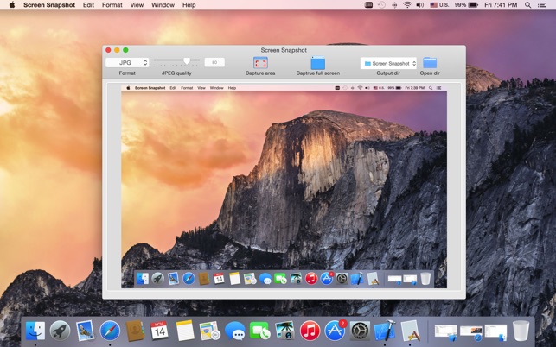Screen dimensions: 556x347
Task: Open the Output dir dropdown showing Screen Snapshot
Action: click(388, 63)
